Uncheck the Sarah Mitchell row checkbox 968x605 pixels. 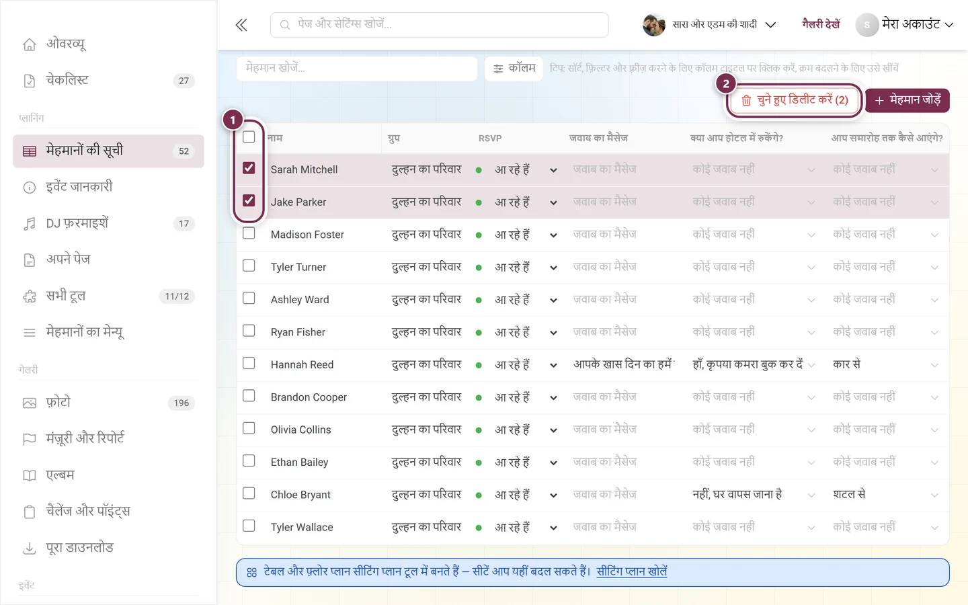(x=249, y=168)
